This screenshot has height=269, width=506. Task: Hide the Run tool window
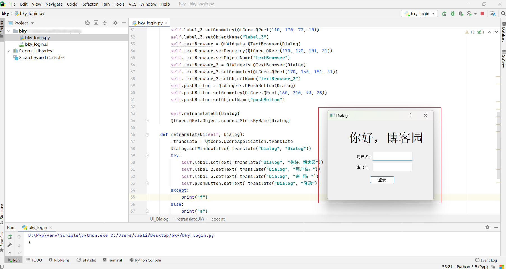(496, 227)
